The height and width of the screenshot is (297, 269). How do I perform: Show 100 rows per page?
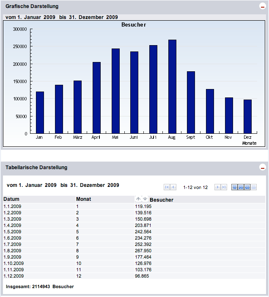(254, 187)
